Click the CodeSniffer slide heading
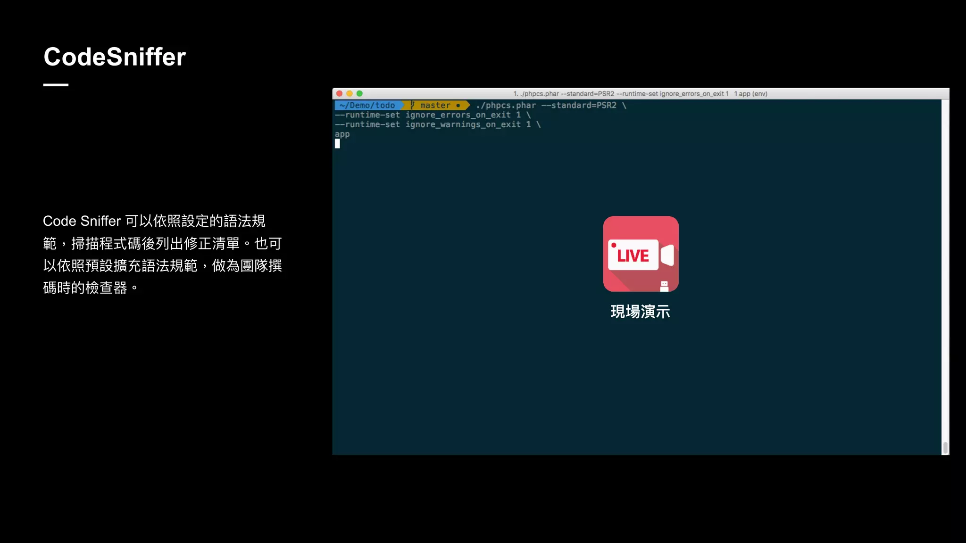966x543 pixels. pyautogui.click(x=115, y=57)
